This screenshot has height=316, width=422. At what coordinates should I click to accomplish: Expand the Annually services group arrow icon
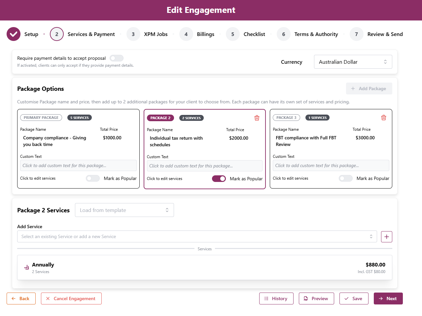pyautogui.click(x=26, y=267)
